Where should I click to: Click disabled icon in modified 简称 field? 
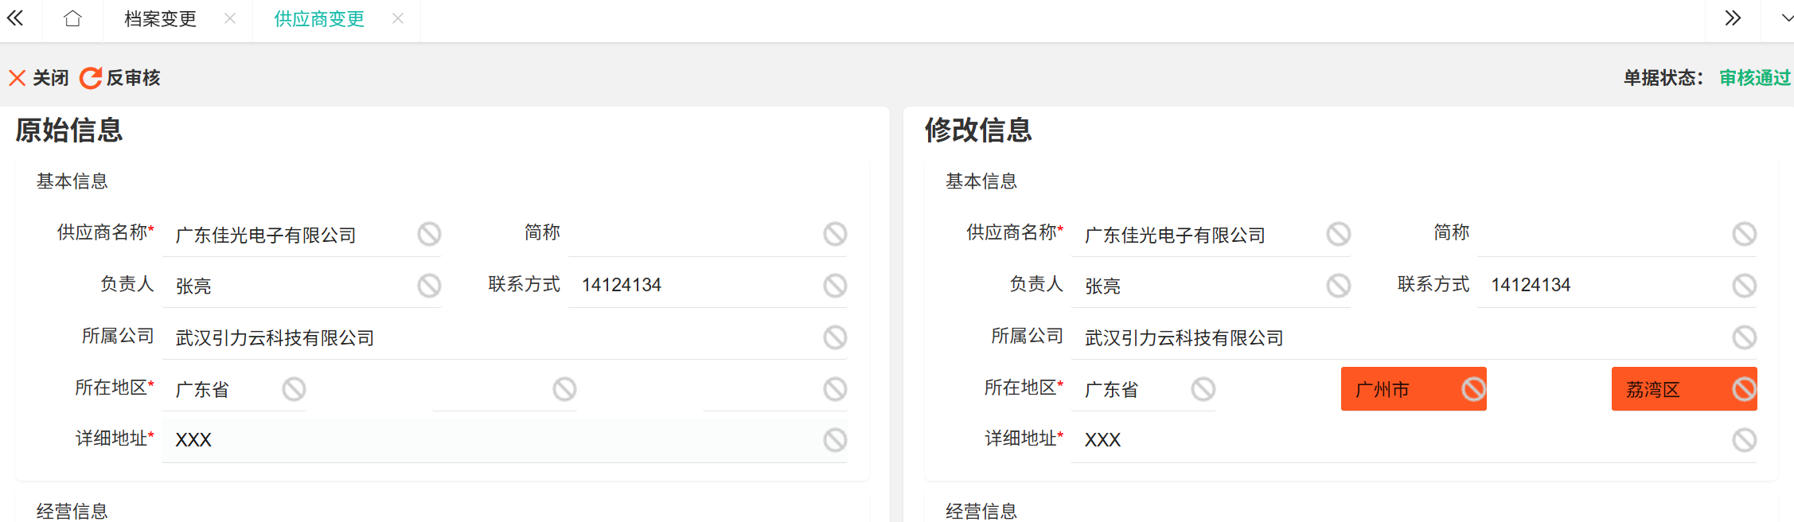[x=1744, y=234]
